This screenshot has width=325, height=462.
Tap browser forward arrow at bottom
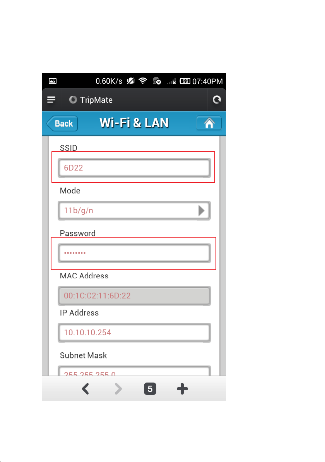coord(118,389)
